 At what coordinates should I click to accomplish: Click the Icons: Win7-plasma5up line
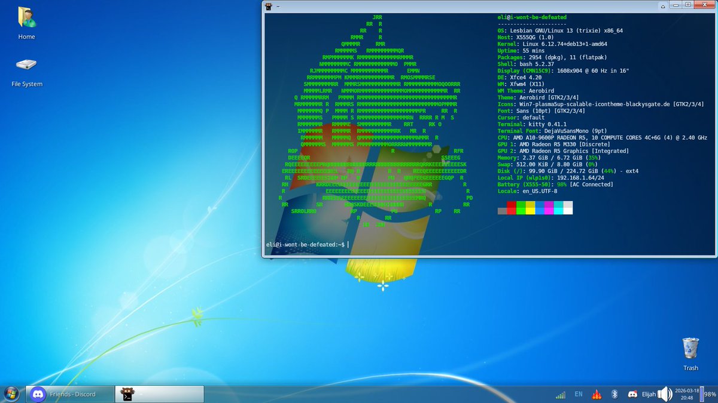pos(601,104)
